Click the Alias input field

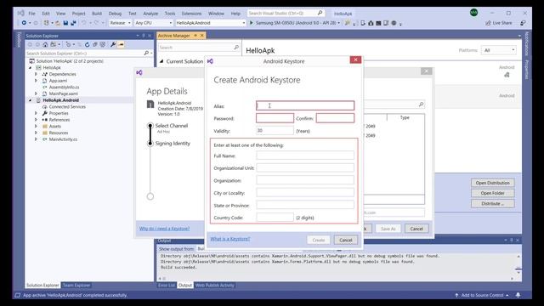pyautogui.click(x=305, y=105)
